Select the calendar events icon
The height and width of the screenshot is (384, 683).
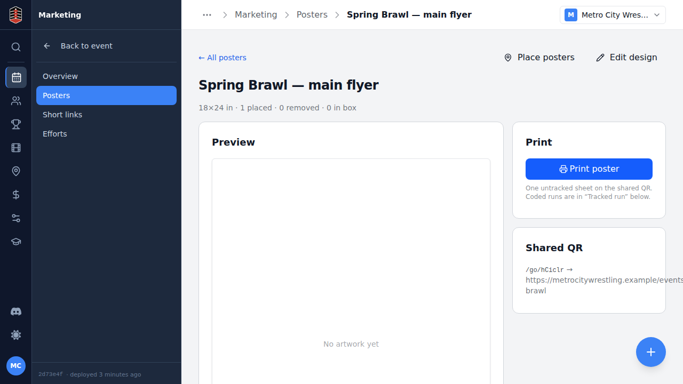pos(16,77)
